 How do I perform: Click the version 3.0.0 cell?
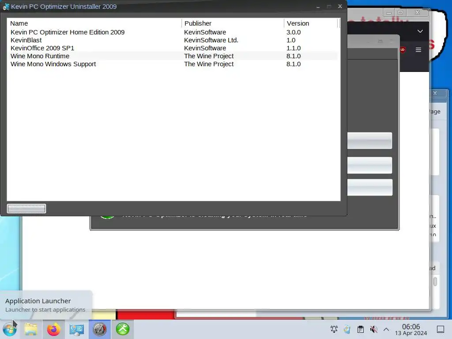[294, 32]
